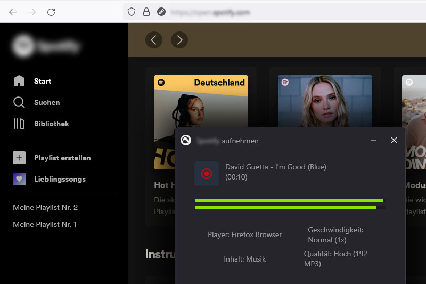Navigate forward with the round right chevron

179,40
